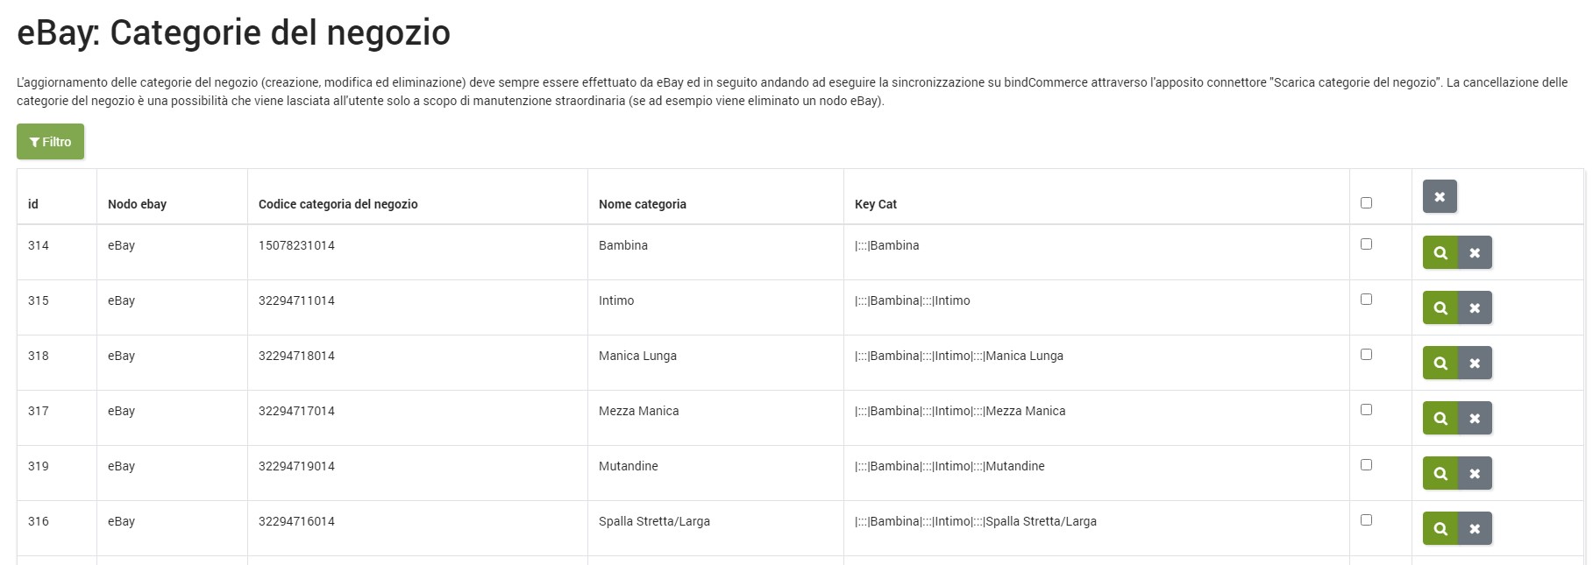Inspect the Mezza Manica category
The width and height of the screenshot is (1593, 565).
coord(1440,418)
